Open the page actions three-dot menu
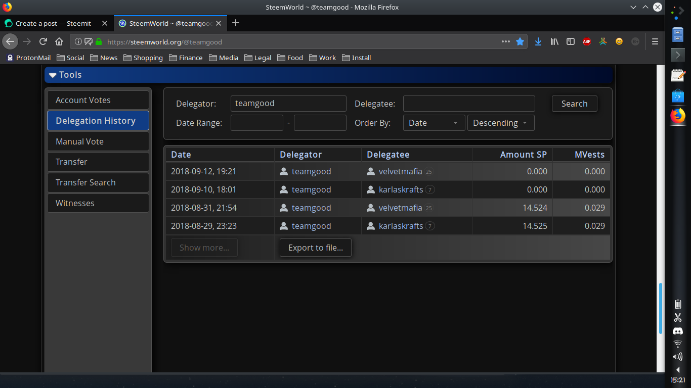This screenshot has width=691, height=388. 506,42
